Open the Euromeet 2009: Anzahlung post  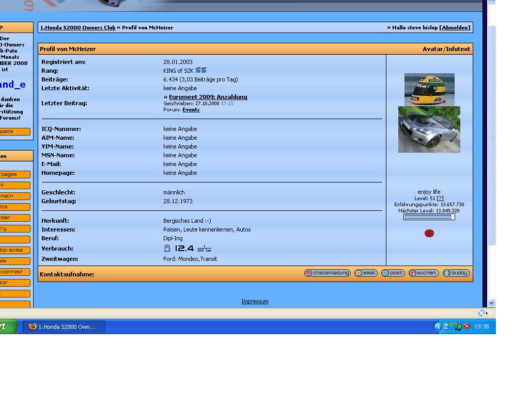(x=208, y=97)
